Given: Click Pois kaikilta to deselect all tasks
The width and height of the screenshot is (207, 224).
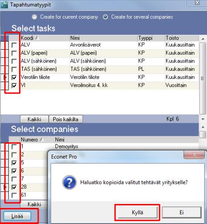Looking at the screenshot, I should [66, 119].
